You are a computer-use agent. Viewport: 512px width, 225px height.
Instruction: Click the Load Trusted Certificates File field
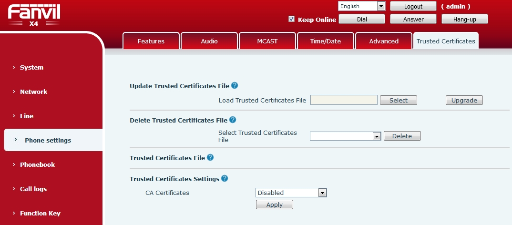point(344,100)
